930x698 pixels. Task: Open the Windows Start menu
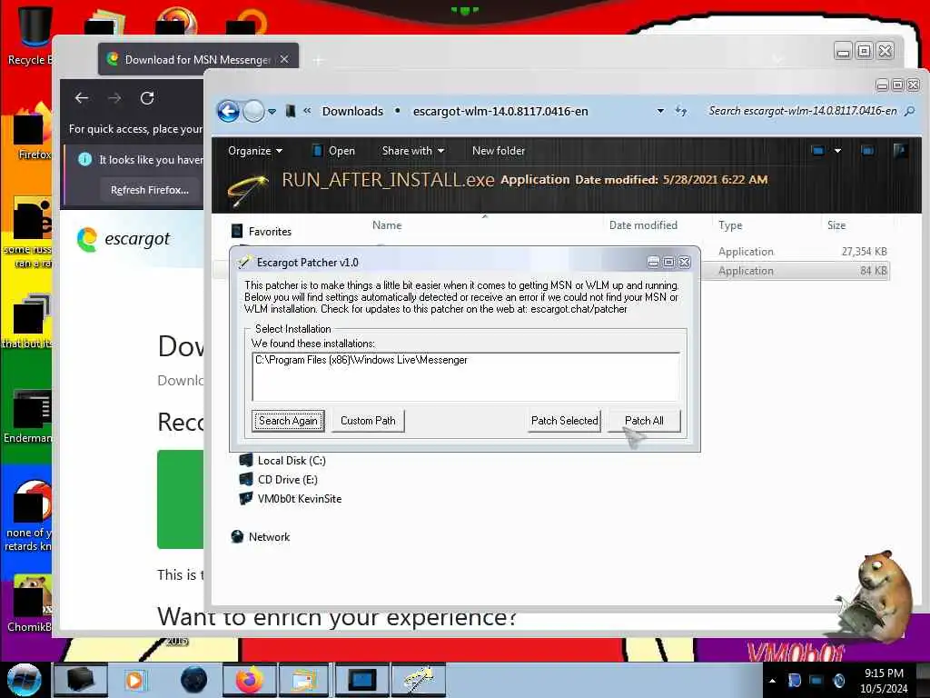coord(25,680)
